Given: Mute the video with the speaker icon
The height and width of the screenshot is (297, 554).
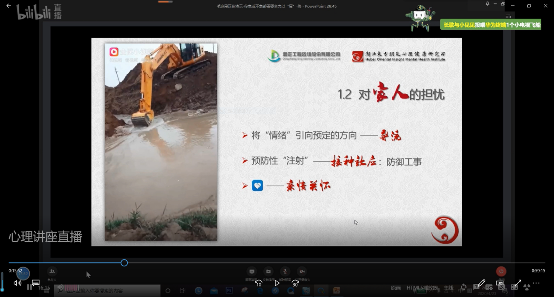Looking at the screenshot, I should click(x=17, y=283).
